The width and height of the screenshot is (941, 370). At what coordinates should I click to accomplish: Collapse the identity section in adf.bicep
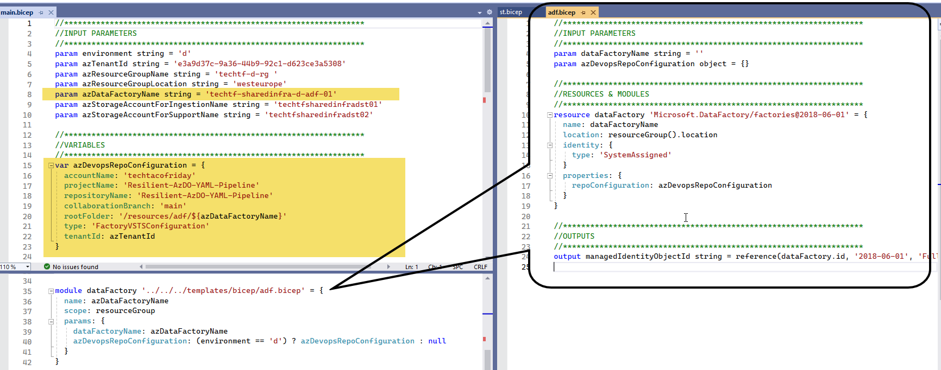click(x=549, y=145)
